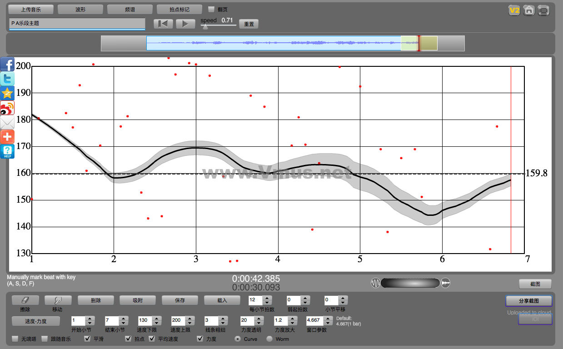Click the V2 version icon

[514, 10]
